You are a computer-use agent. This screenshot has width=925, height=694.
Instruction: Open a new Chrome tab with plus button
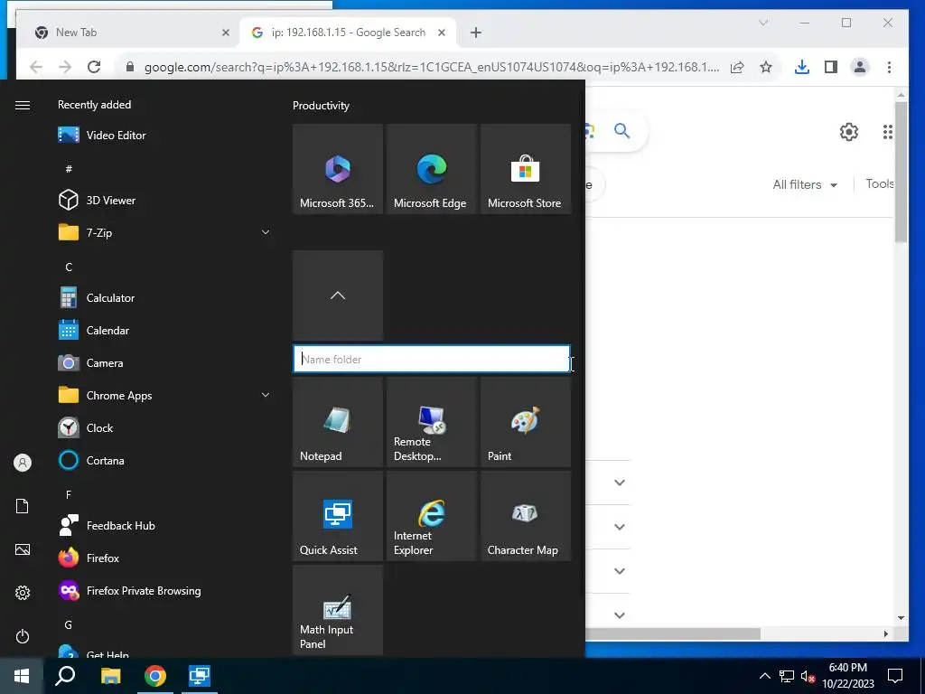[476, 33]
